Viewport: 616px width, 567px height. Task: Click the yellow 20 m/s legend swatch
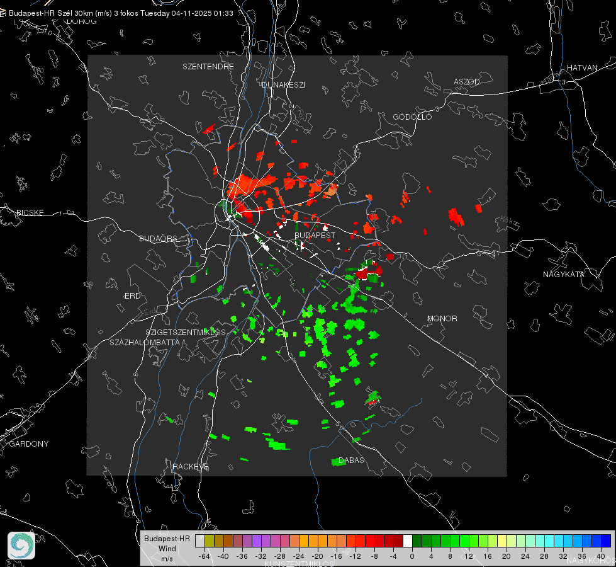502,541
